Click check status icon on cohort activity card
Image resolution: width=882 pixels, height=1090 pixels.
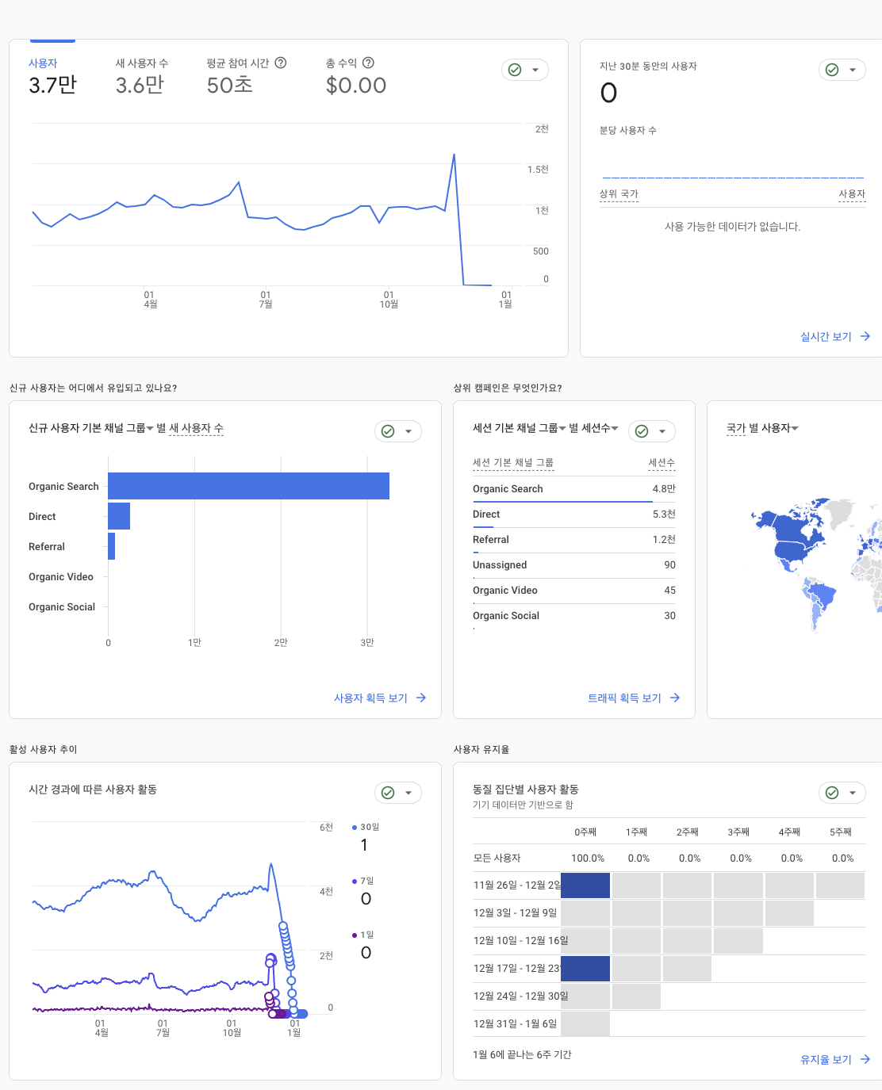(832, 793)
